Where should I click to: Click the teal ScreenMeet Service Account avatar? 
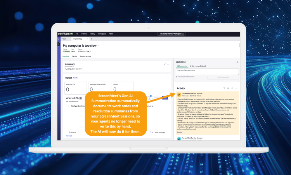coord(179,139)
